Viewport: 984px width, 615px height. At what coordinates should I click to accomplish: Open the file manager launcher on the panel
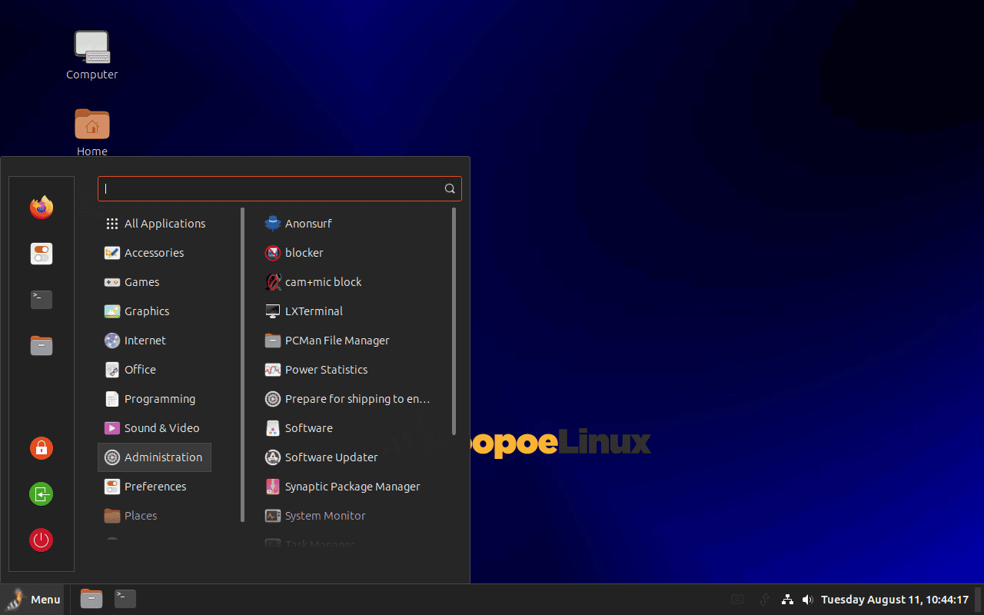91,599
